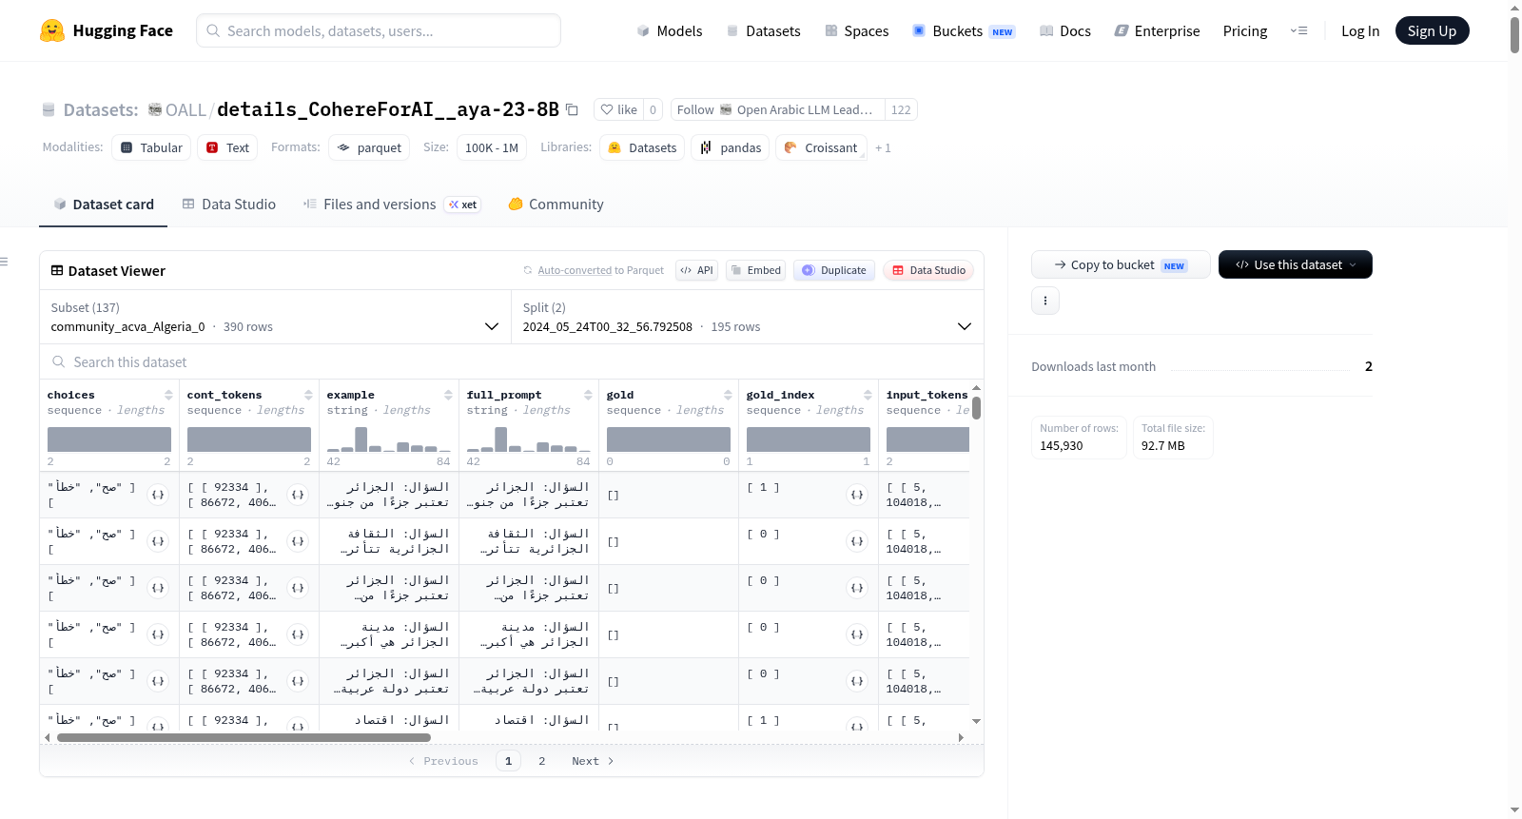Image resolution: width=1522 pixels, height=819 pixels.
Task: Expand the cont_tokens cell in the third row
Action: coord(298,588)
